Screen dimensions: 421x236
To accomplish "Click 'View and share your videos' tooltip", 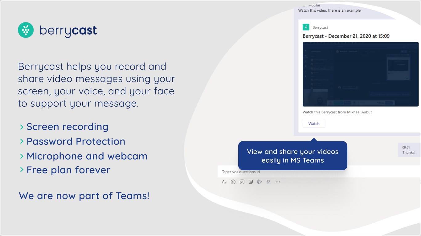I will tap(293, 156).
